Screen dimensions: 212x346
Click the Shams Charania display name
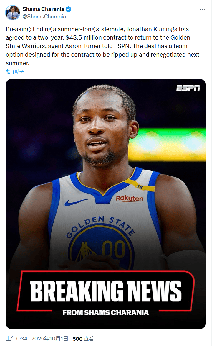click(x=43, y=9)
